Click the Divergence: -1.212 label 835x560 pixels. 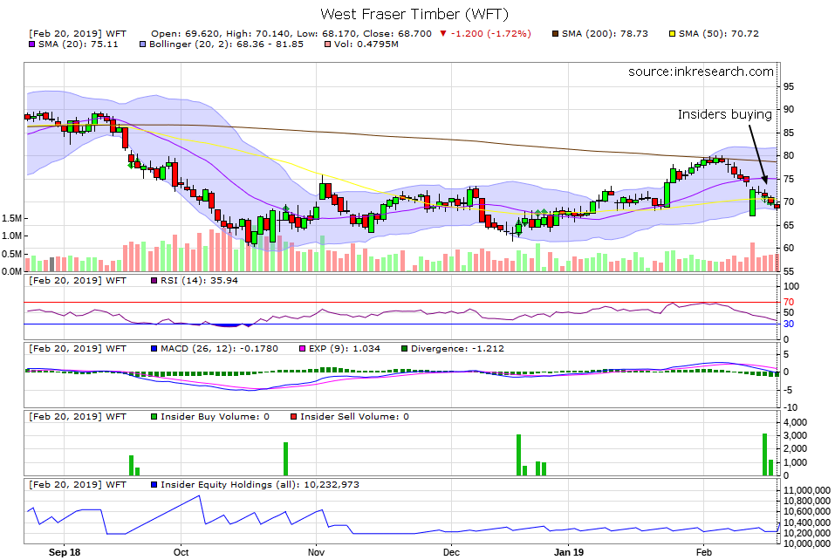pyautogui.click(x=457, y=349)
